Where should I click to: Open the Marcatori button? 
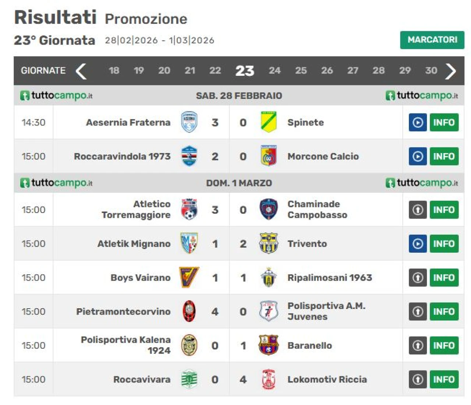(432, 40)
